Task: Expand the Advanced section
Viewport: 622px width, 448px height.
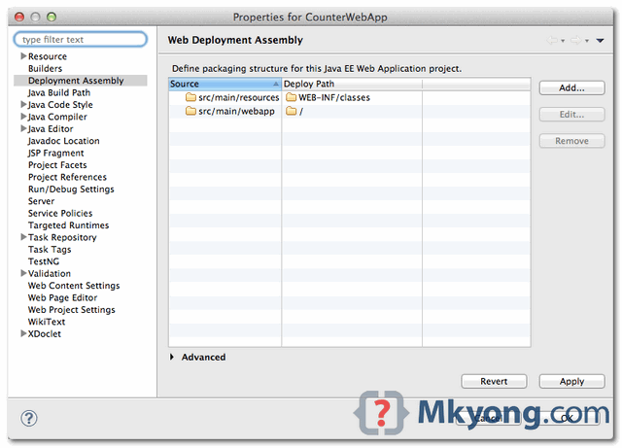Action: click(x=172, y=357)
